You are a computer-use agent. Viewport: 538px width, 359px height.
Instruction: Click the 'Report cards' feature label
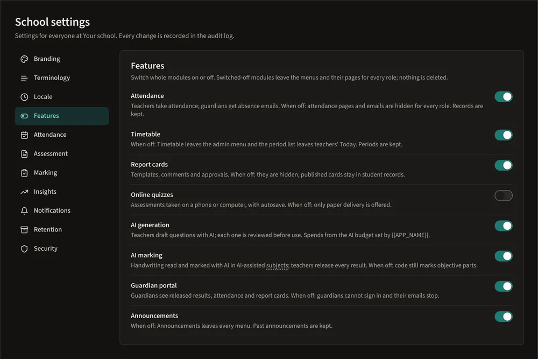149,164
